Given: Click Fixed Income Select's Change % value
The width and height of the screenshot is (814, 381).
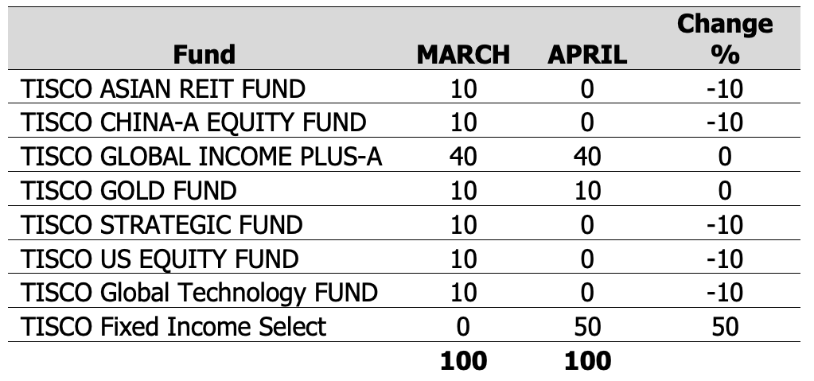Looking at the screenshot, I should tap(724, 326).
